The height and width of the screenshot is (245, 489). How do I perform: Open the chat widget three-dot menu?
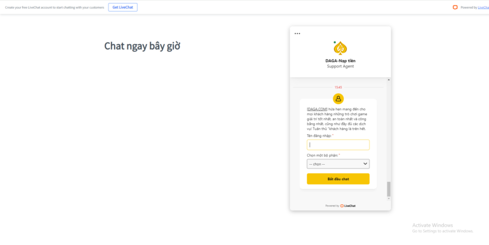(x=297, y=34)
